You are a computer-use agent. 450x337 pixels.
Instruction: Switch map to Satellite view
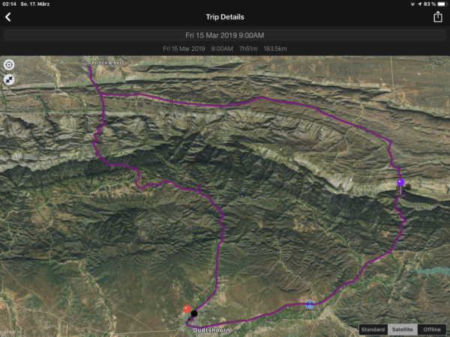coord(402,330)
